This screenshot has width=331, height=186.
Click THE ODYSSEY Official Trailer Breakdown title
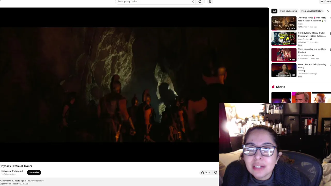[312, 35]
